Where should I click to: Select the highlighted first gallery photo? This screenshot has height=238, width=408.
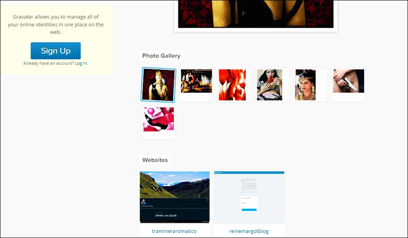click(x=159, y=85)
